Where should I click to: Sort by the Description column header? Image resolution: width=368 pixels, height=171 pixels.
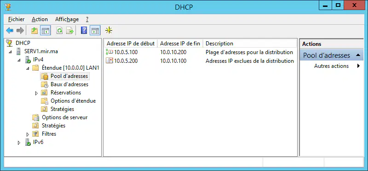pyautogui.click(x=249, y=44)
